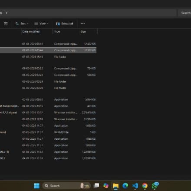Click the Delete trash can icon
Screen dimensions: 191x191
tap(6, 23)
